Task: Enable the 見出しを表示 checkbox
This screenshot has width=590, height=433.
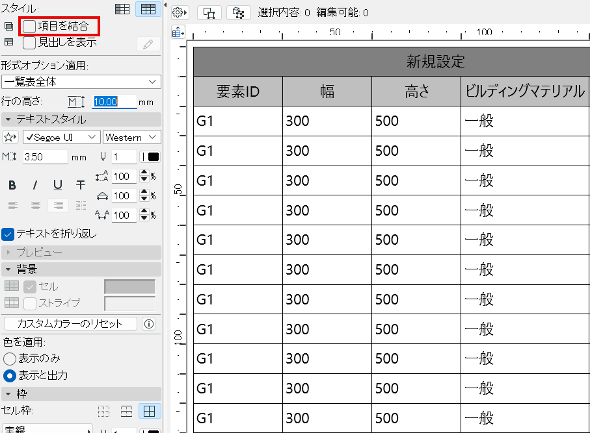Action: tap(29, 42)
